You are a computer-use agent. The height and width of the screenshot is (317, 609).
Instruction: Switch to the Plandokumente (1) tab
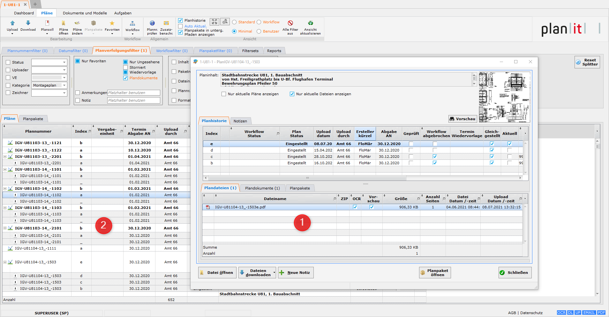coord(262,188)
